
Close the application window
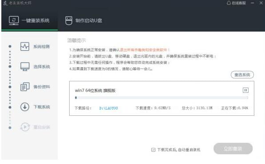pyautogui.click(x=261, y=3)
